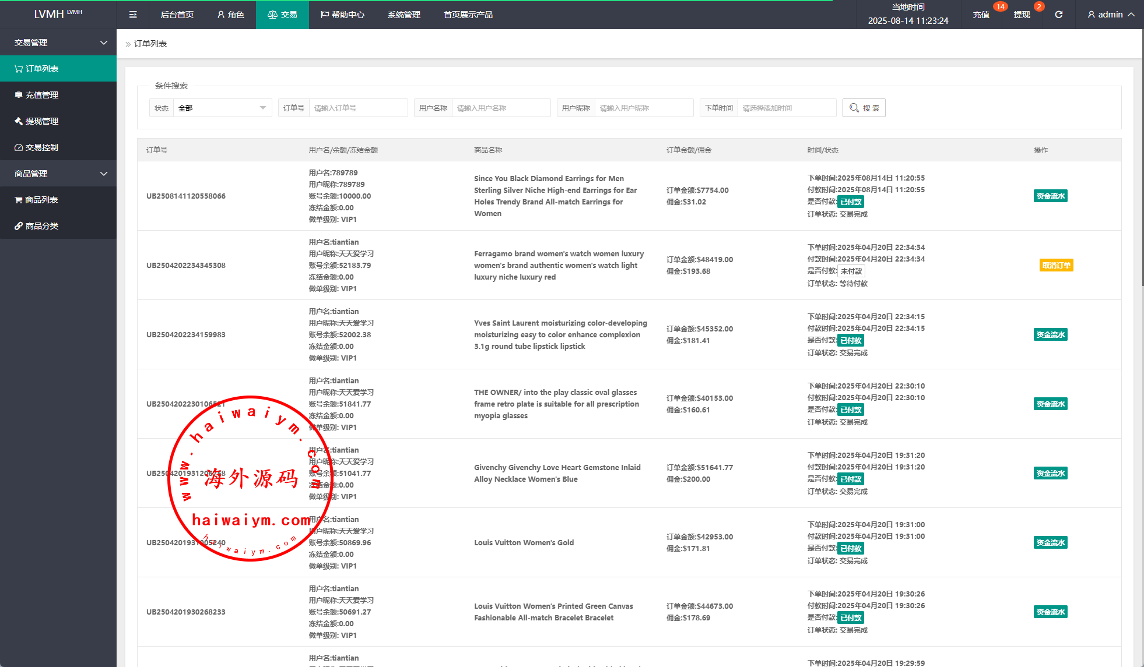Image resolution: width=1144 pixels, height=667 pixels.
Task: Click the sidebar collapse hamburger icon
Action: [x=133, y=15]
